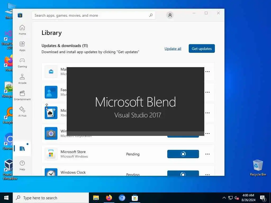Open more options for Feedback row

(207, 92)
